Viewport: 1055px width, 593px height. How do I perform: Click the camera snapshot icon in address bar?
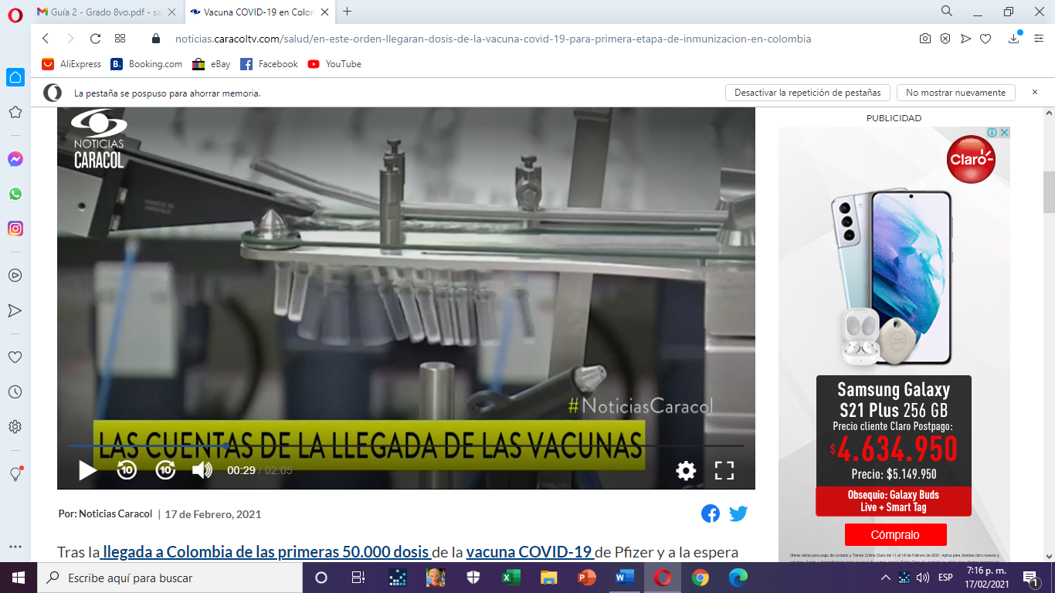pos(924,39)
